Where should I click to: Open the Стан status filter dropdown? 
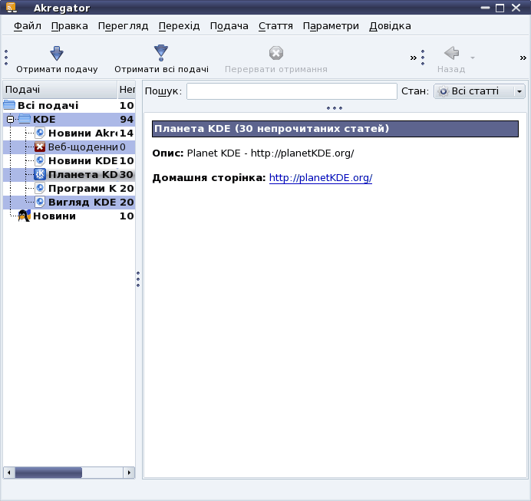coord(480,91)
